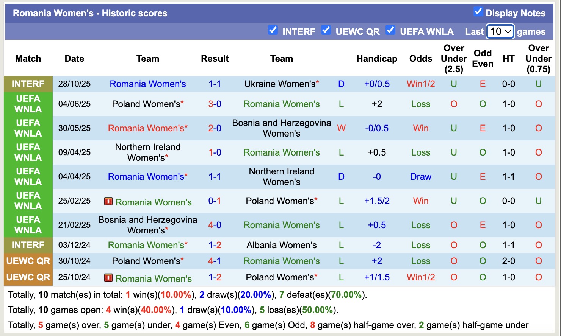
Task: Click the INTERF badge on the 28/10/25 row
Action: [x=28, y=84]
